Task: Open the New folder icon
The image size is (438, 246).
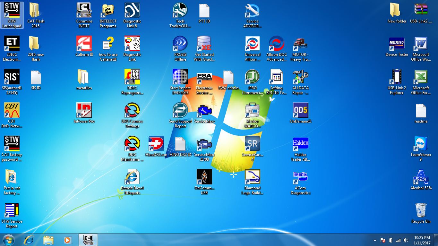Action: pos(397,13)
